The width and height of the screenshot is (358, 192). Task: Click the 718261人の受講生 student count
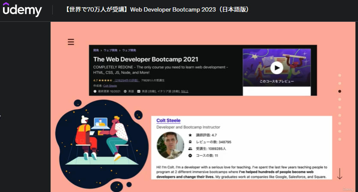pos(153,80)
